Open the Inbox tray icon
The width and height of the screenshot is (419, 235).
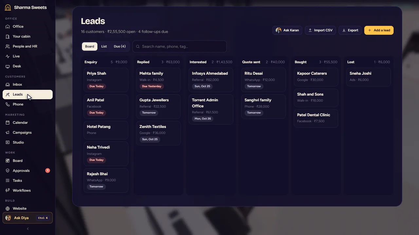[8, 85]
